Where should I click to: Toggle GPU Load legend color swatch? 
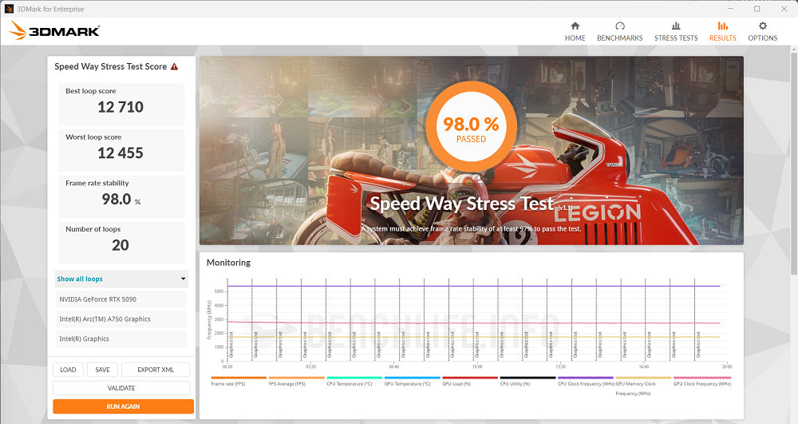tap(469, 378)
